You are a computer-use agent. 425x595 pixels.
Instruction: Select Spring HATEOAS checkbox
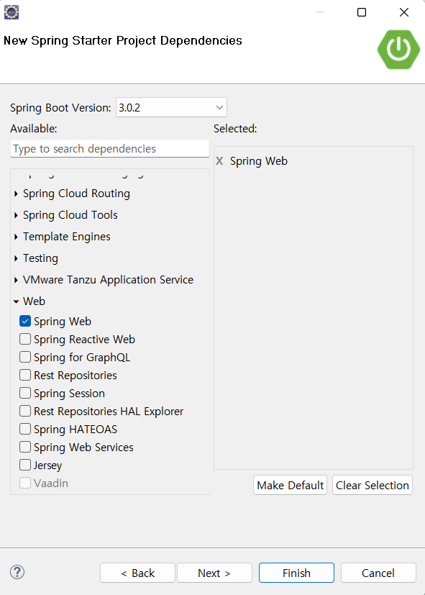tap(25, 429)
